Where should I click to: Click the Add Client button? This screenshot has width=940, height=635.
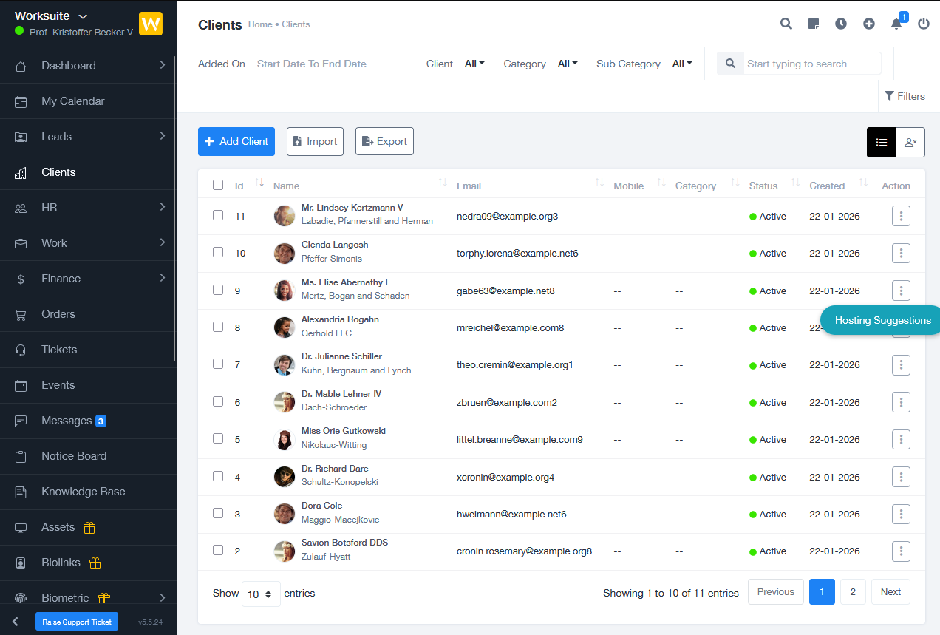coord(236,142)
